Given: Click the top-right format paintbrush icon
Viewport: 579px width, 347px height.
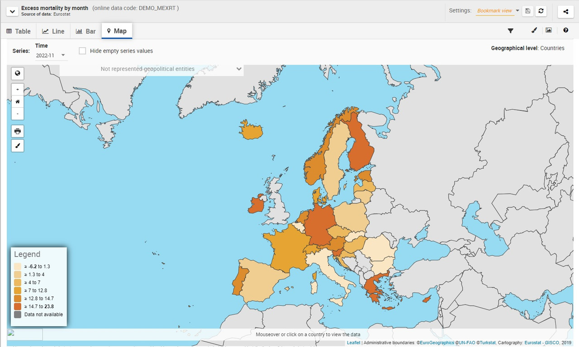Looking at the screenshot, I should coord(534,31).
